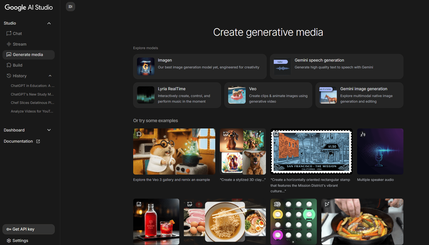Click image edit icon on ramen thumbnail

point(190,204)
